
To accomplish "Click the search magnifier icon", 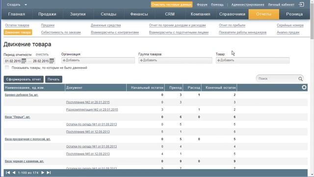I will coord(300,79).
